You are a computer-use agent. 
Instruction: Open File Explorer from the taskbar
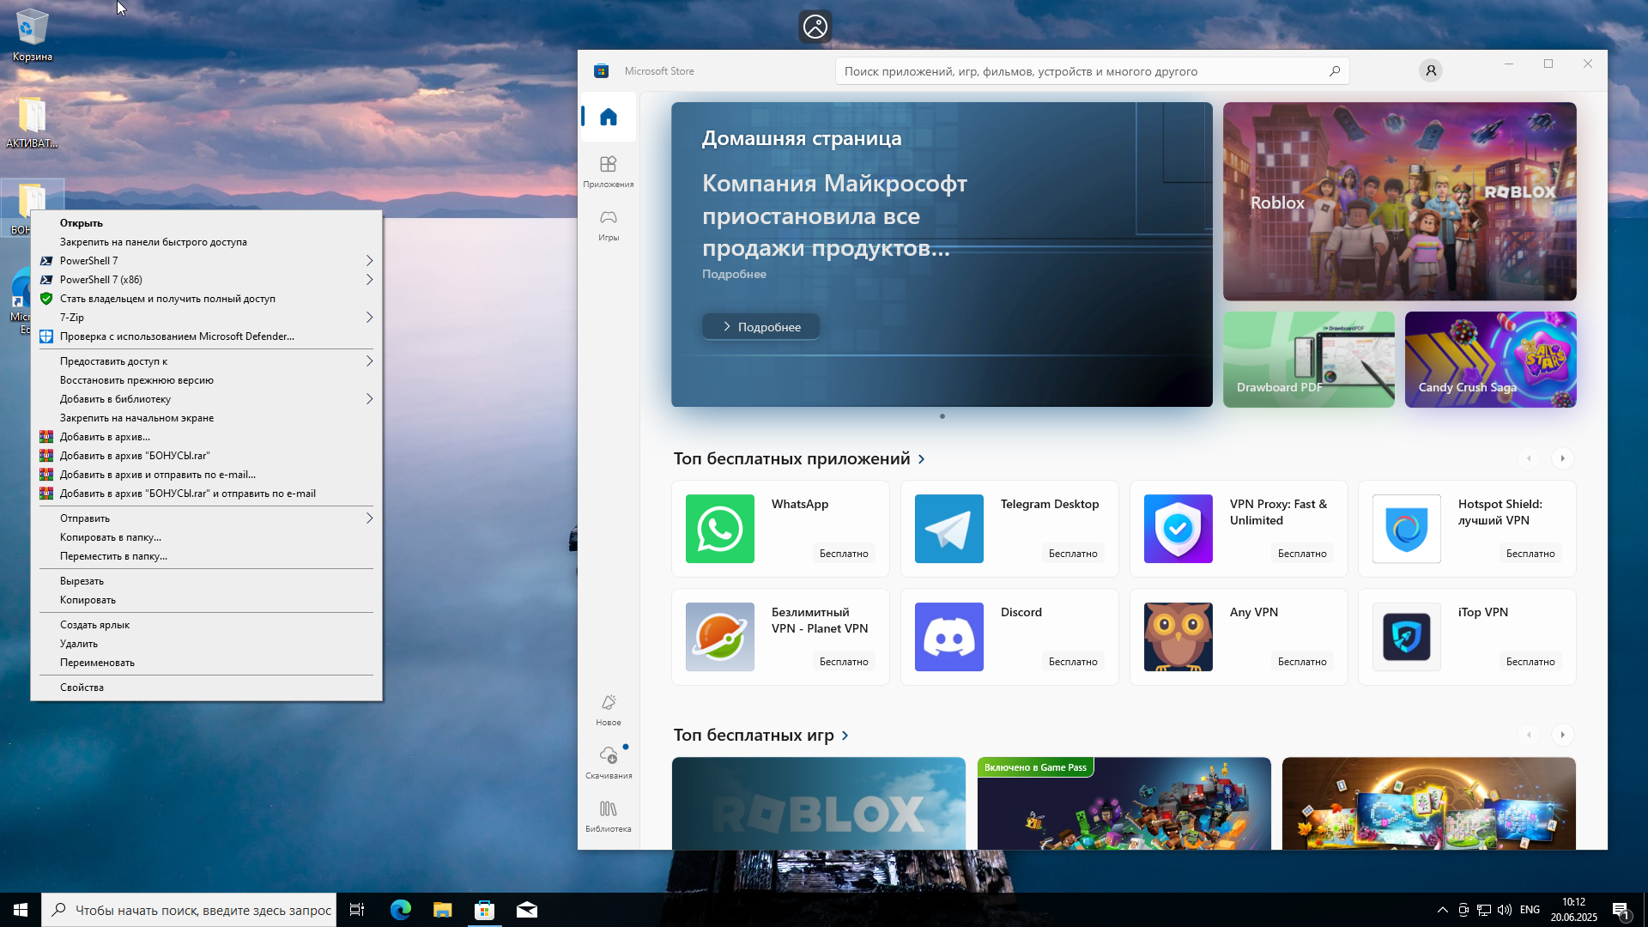click(x=443, y=910)
